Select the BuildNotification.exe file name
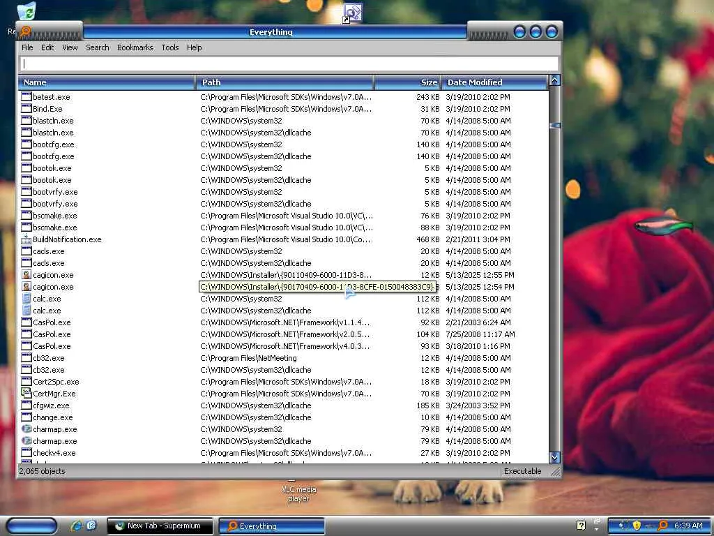The width and height of the screenshot is (714, 536). pos(67,239)
